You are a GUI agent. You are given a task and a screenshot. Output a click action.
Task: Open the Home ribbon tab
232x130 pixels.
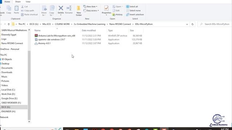click(x=7, y=2)
